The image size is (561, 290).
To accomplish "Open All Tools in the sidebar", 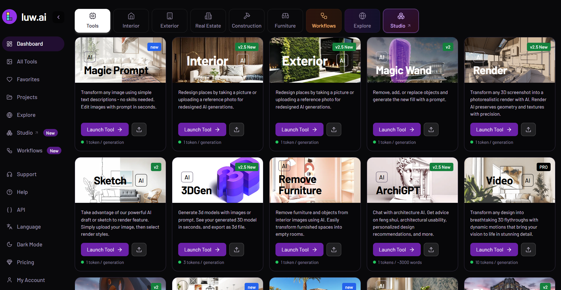I will (x=33, y=62).
